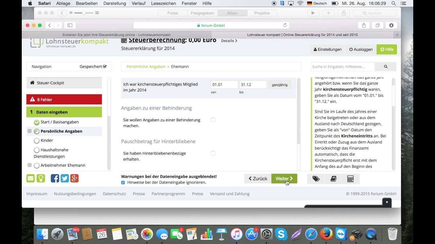435x244 pixels.
Task: Open the calculator icon tool
Action: [x=350, y=179]
